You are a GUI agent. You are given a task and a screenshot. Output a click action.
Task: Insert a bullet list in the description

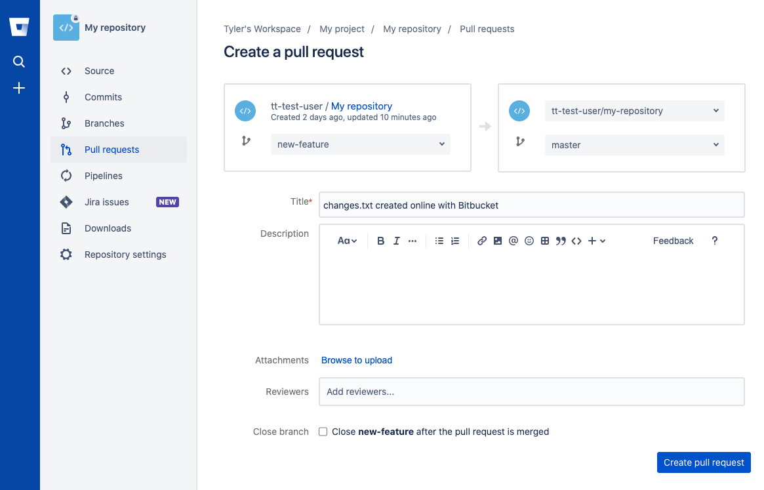point(439,241)
